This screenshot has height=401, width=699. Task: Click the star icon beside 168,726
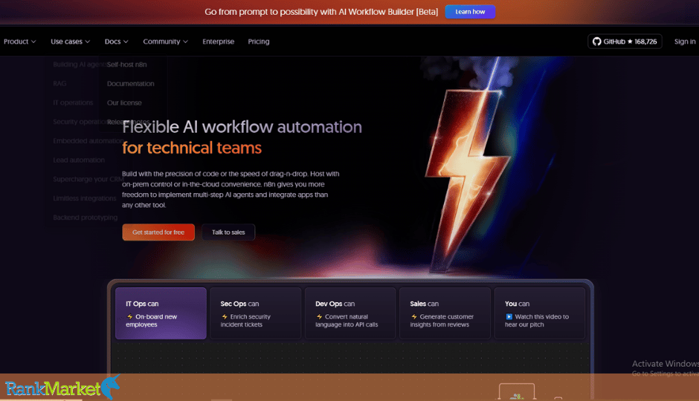tap(630, 42)
